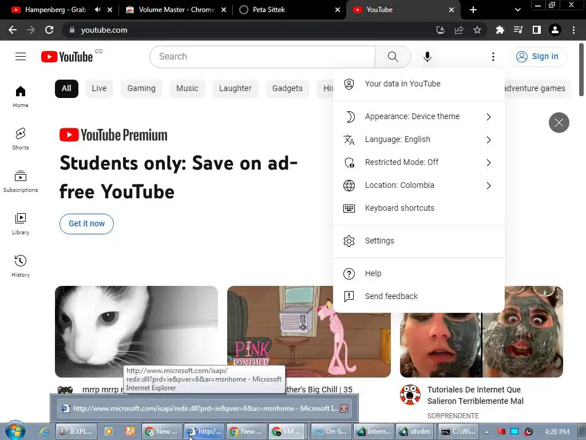Toggle Chrome side panel

click(537, 30)
